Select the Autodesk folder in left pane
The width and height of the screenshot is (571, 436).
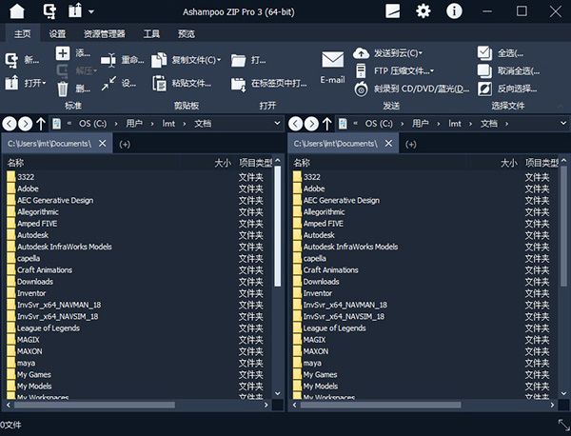32,235
